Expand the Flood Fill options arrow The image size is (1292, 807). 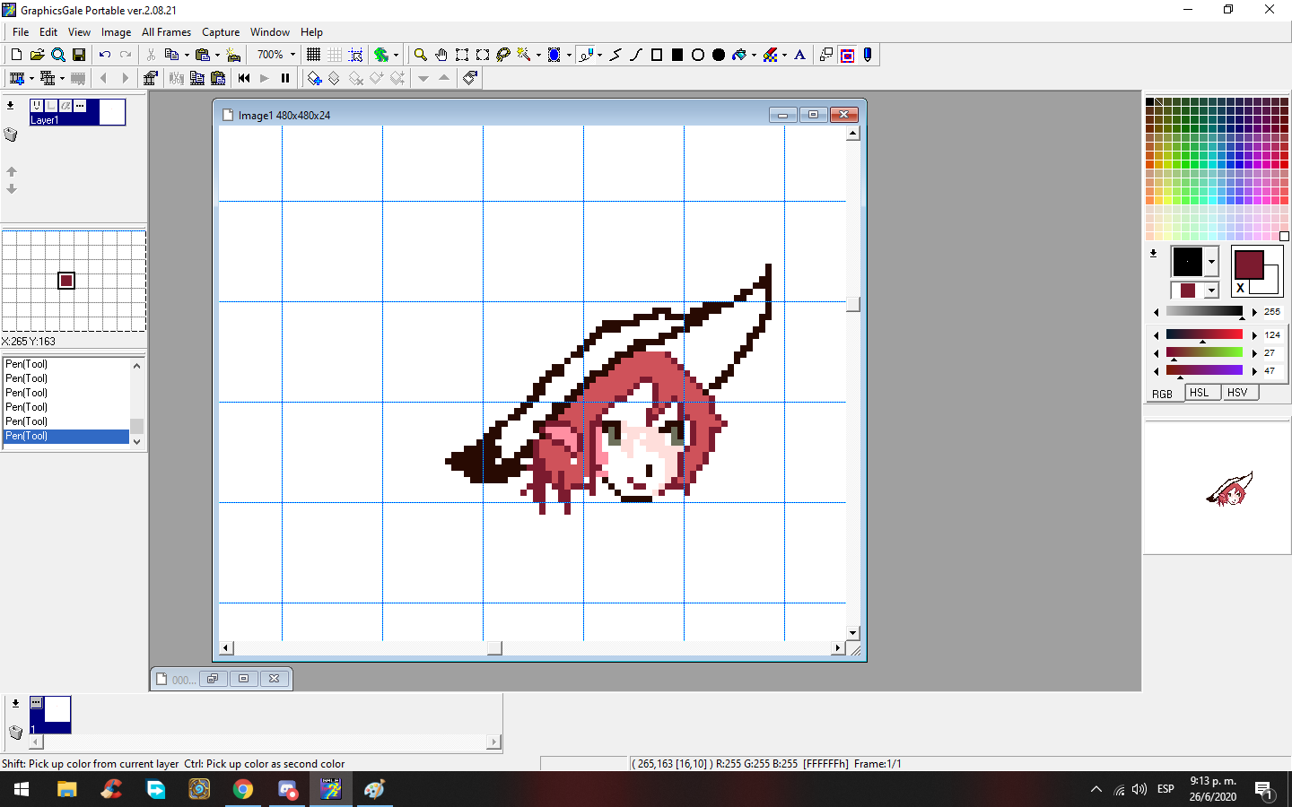[754, 55]
